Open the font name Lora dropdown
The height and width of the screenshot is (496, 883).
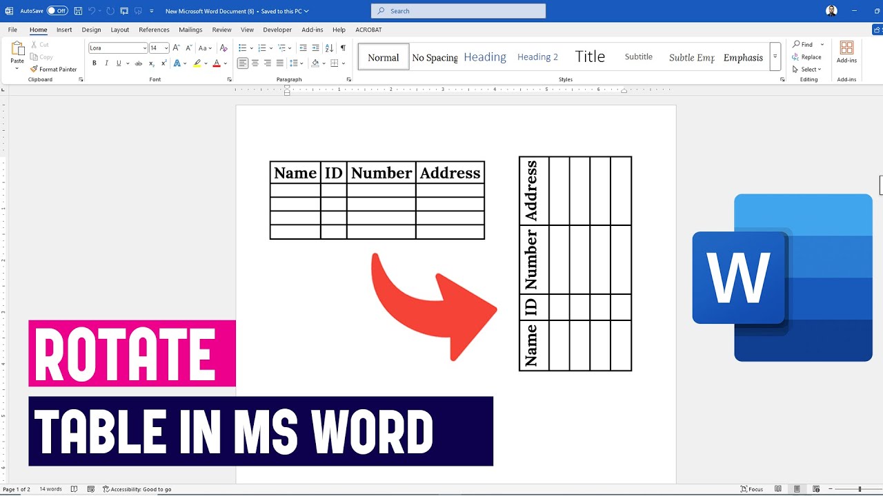[x=145, y=48]
